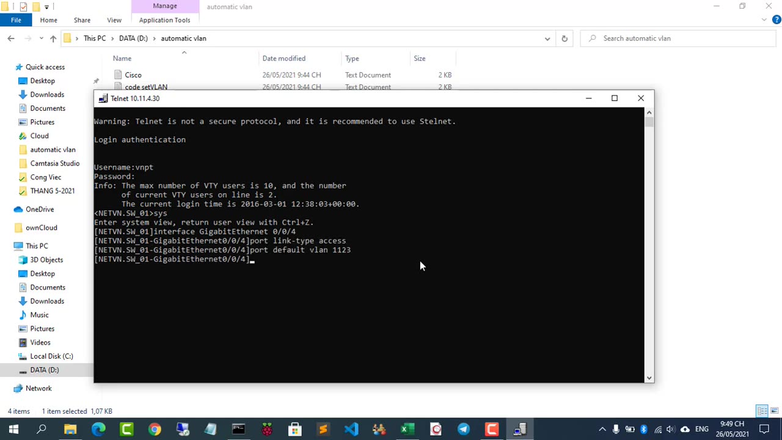The height and width of the screenshot is (440, 782).
Task: Open Sublime Text from taskbar
Action: pyautogui.click(x=323, y=430)
